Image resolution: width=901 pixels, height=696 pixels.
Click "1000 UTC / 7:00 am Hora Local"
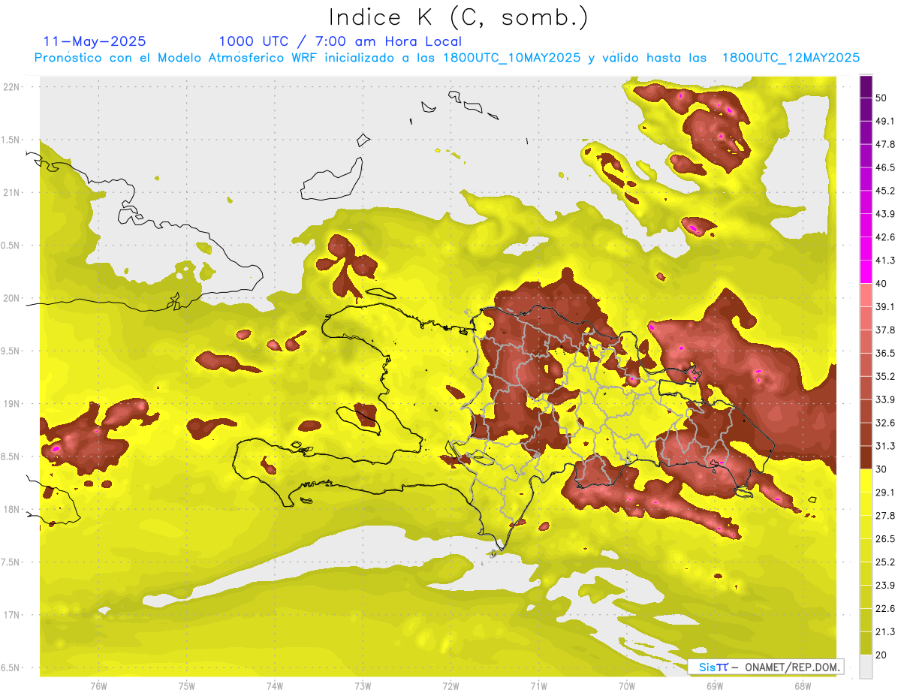[x=340, y=42]
